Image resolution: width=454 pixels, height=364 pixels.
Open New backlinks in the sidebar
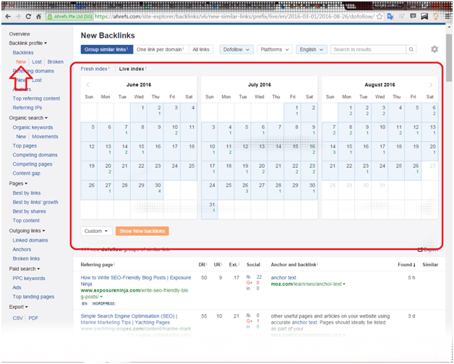21,62
